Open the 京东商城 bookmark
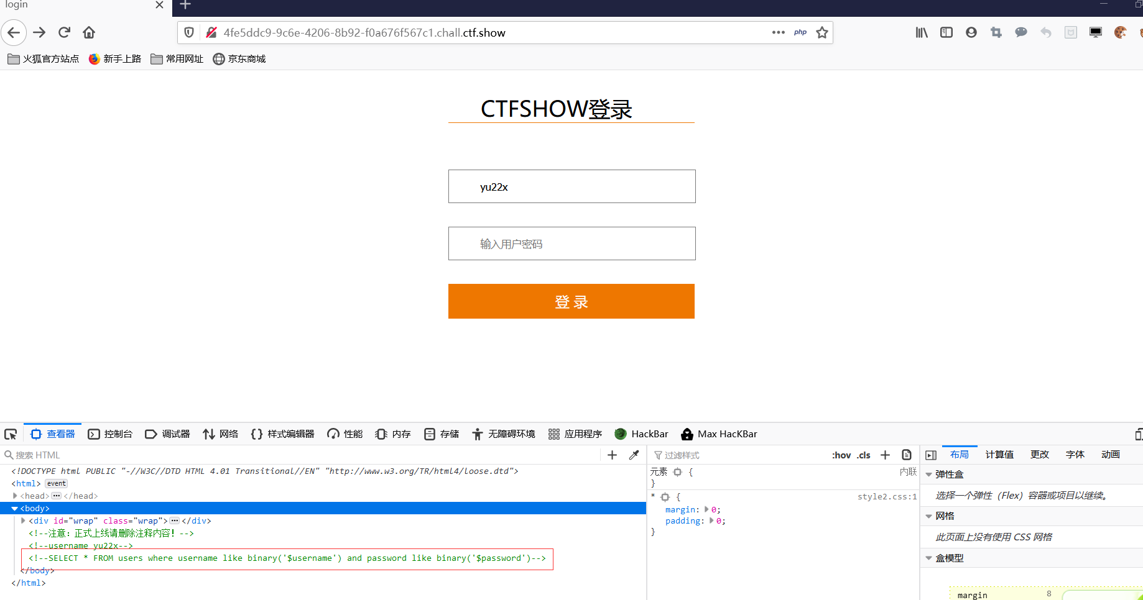1143x600 pixels. [x=239, y=59]
